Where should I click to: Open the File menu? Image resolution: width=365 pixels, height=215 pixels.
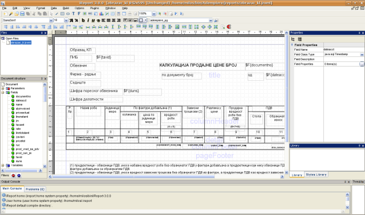[5, 8]
